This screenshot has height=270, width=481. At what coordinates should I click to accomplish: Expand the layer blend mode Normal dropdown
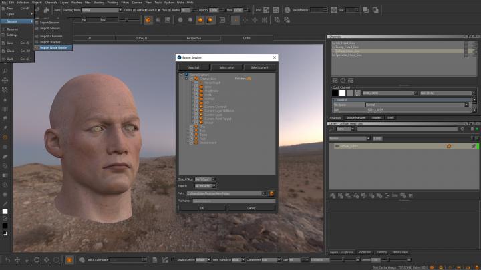pos(349,138)
